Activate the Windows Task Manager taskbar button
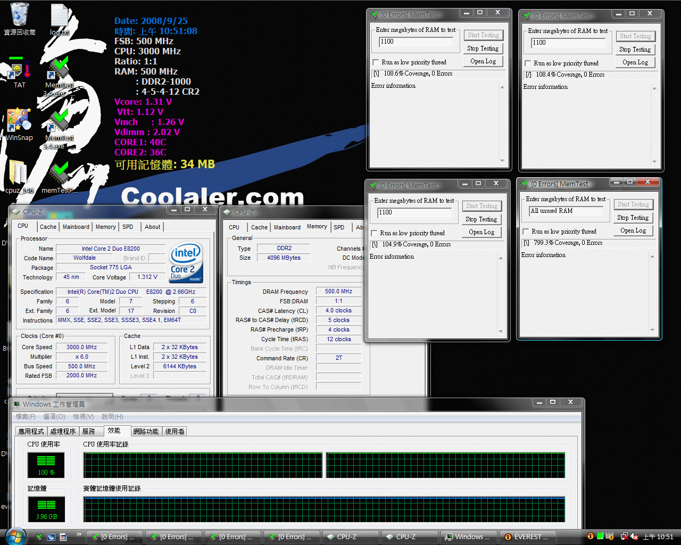Screen dimensions: 681x545 [x=469, y=537]
